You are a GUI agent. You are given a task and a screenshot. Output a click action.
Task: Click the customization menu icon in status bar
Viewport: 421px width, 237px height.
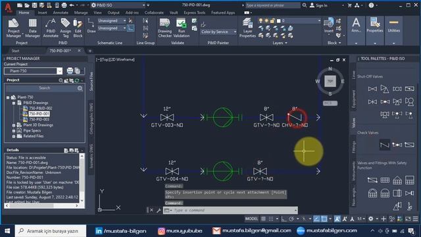coord(415,219)
